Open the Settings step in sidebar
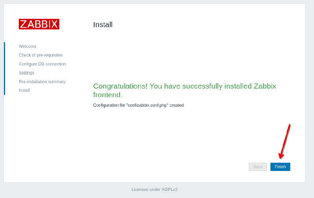Screen dimensions: 314x198 (26, 73)
